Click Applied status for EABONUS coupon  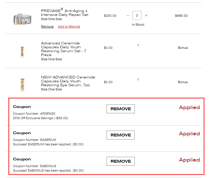(x=189, y=160)
